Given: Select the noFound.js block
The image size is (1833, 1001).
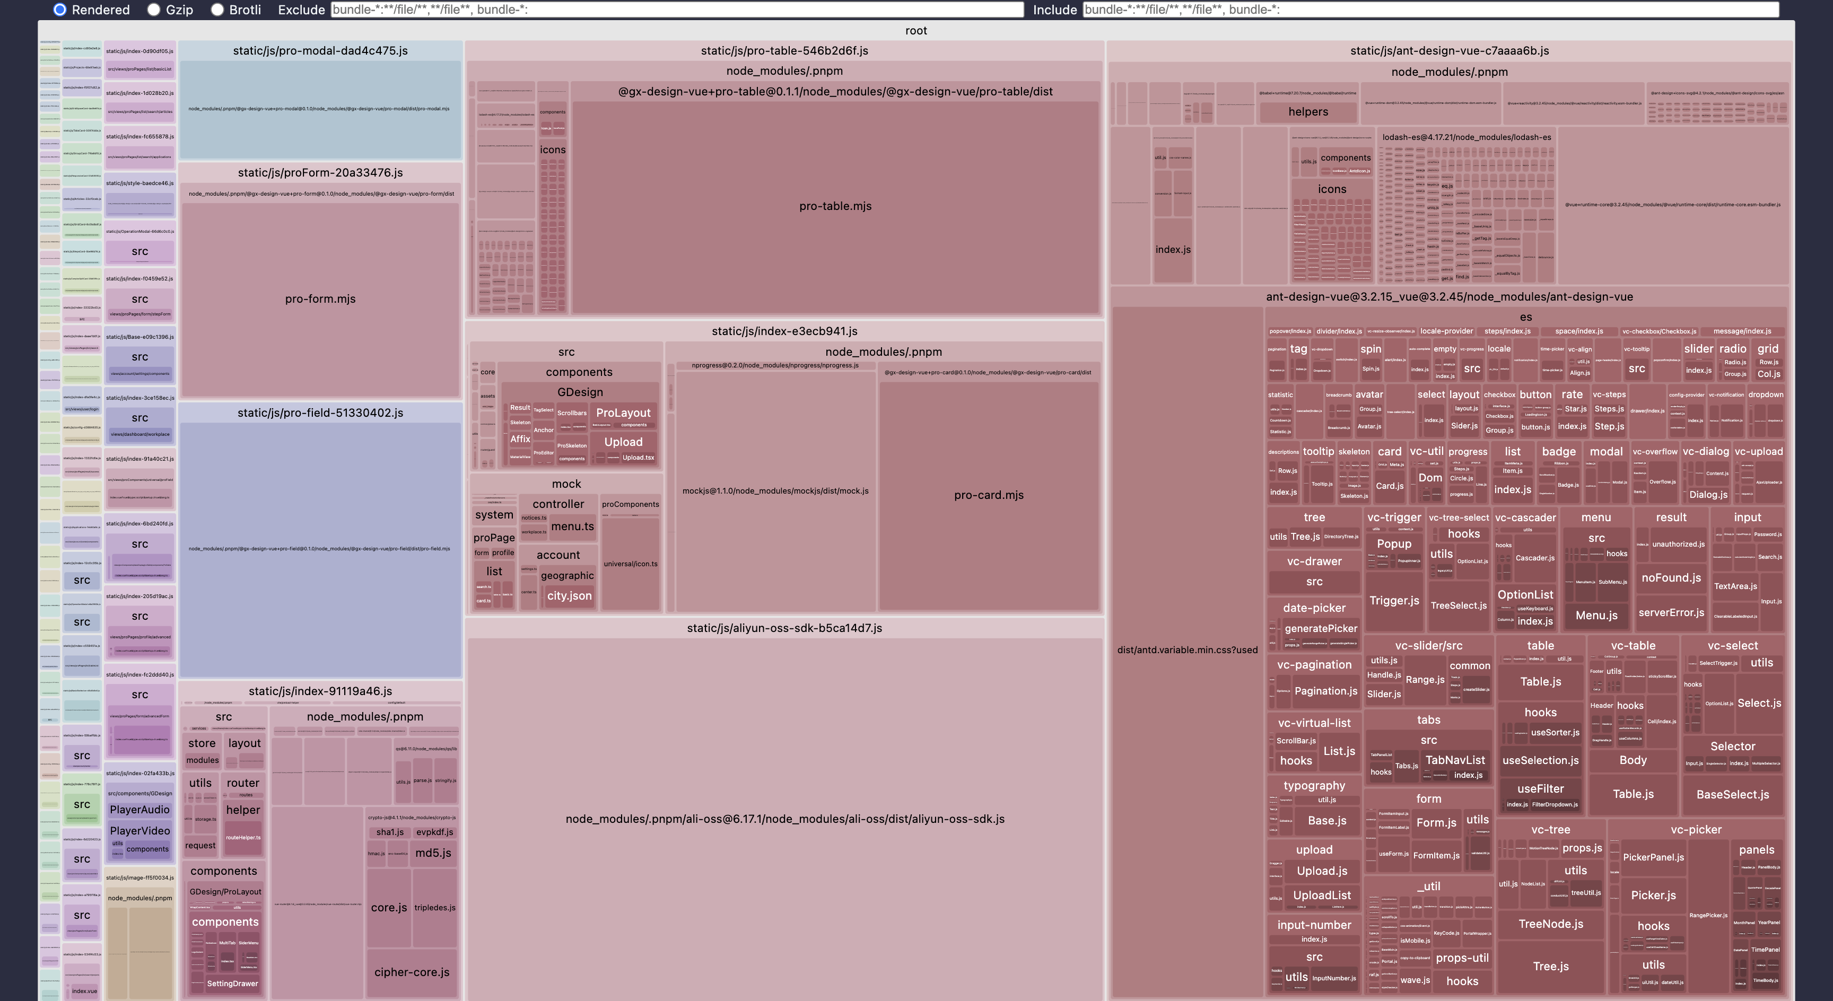Looking at the screenshot, I should (x=1671, y=578).
